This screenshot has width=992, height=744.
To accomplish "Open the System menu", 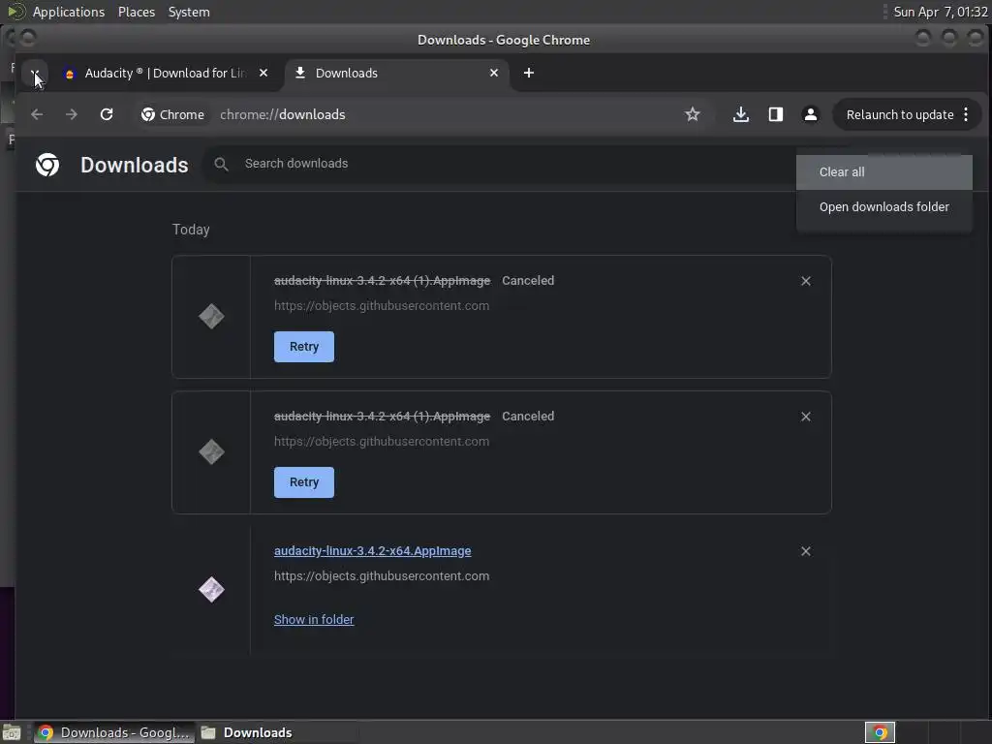I will pyautogui.click(x=189, y=12).
